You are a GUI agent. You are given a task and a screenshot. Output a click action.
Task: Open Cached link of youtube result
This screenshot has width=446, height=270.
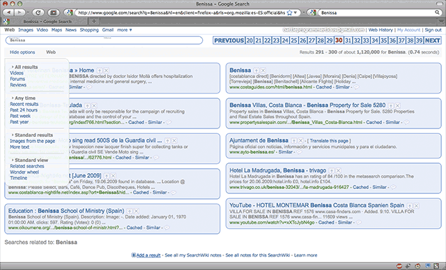[326, 223]
